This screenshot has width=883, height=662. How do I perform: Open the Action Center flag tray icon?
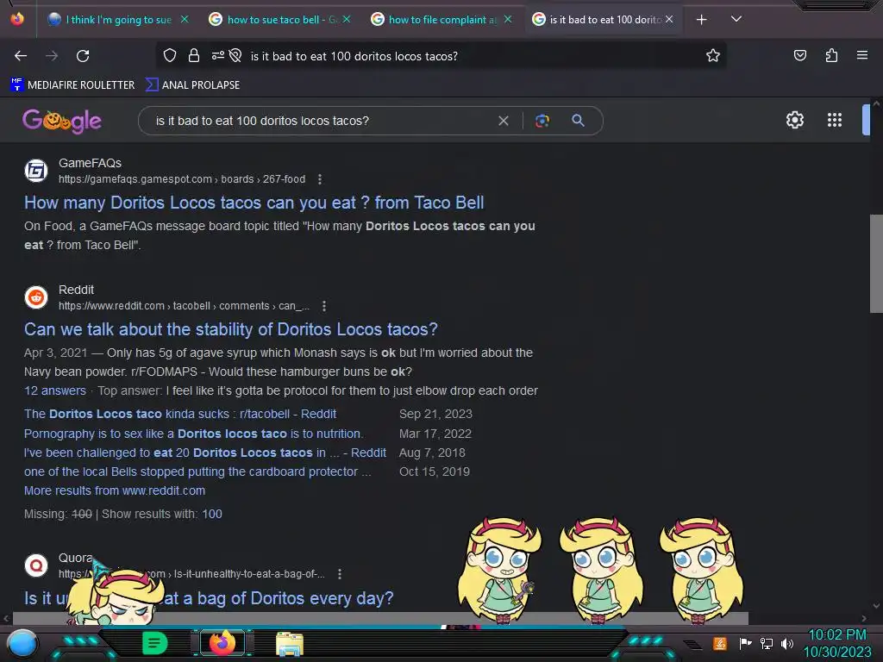coord(745,643)
